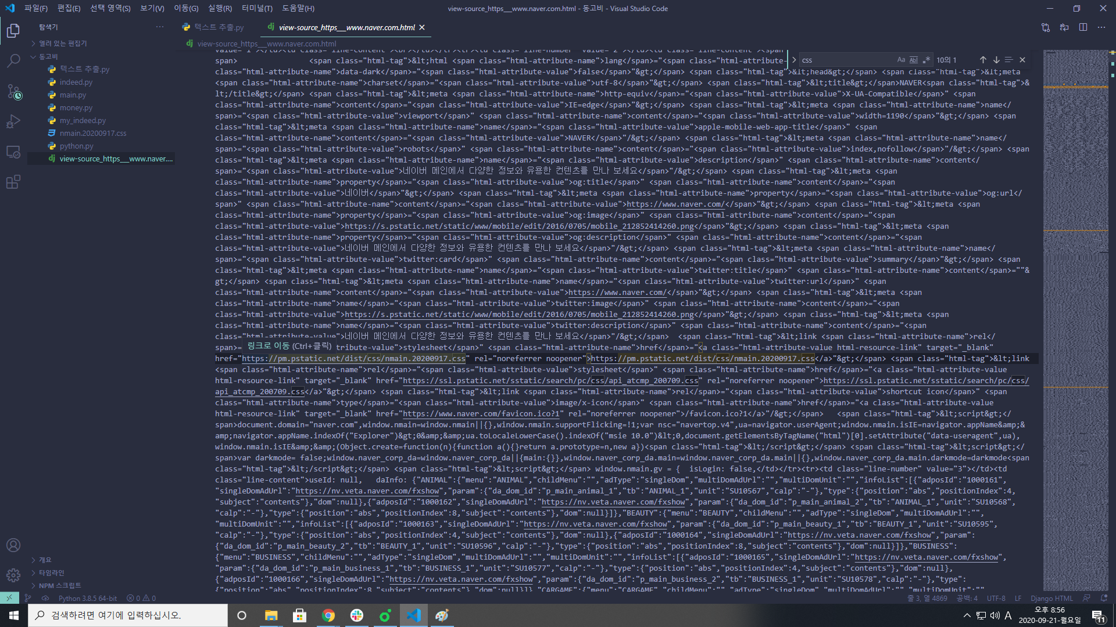
Task: Open the remote window indicator
Action: coord(9,598)
